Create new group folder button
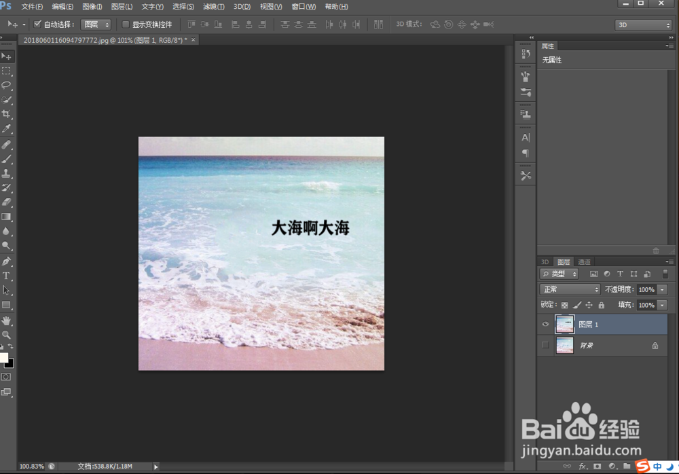This screenshot has height=474, width=679. point(627,467)
